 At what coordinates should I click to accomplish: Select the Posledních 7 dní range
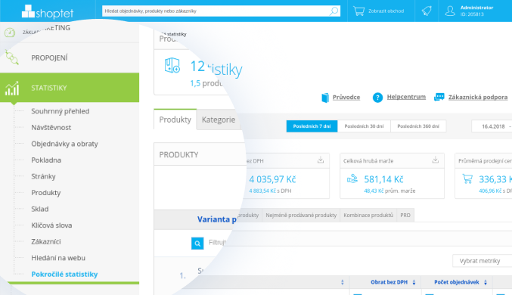tap(312, 126)
